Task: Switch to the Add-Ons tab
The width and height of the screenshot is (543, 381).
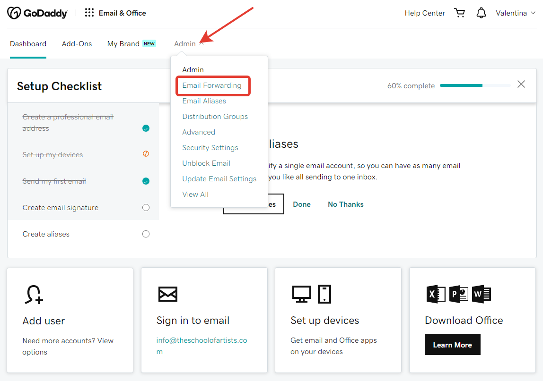Action: point(77,44)
